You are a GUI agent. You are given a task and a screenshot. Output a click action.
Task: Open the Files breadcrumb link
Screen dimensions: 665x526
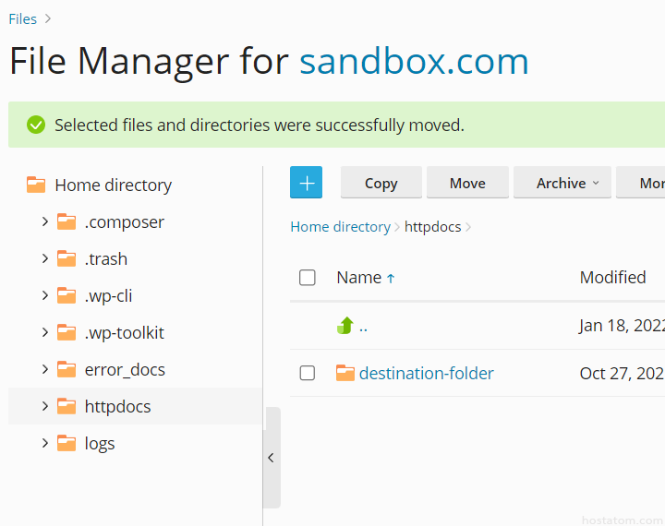pos(23,18)
